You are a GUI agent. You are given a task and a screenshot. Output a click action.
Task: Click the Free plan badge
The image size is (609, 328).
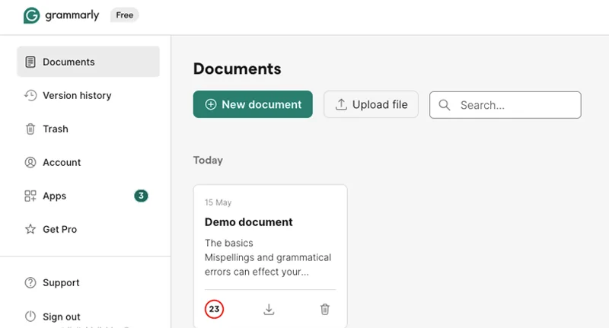coord(125,15)
